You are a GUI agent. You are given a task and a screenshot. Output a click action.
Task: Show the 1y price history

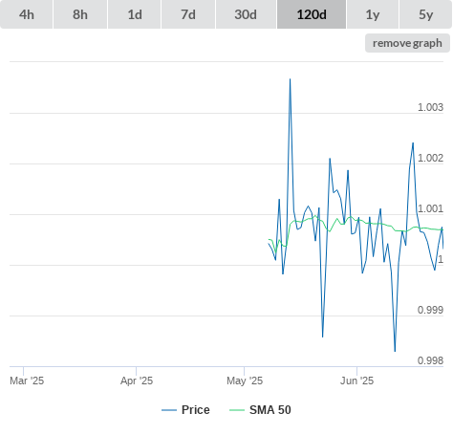click(x=373, y=14)
